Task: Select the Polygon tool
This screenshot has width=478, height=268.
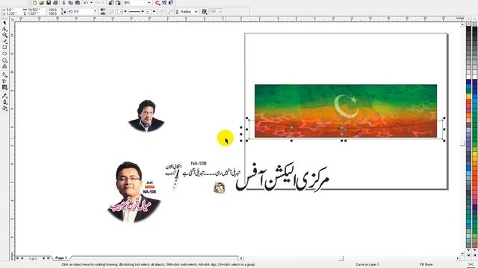Action: click(4, 60)
